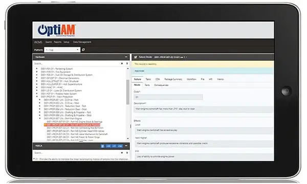Open the Workflow tab

(x=191, y=79)
